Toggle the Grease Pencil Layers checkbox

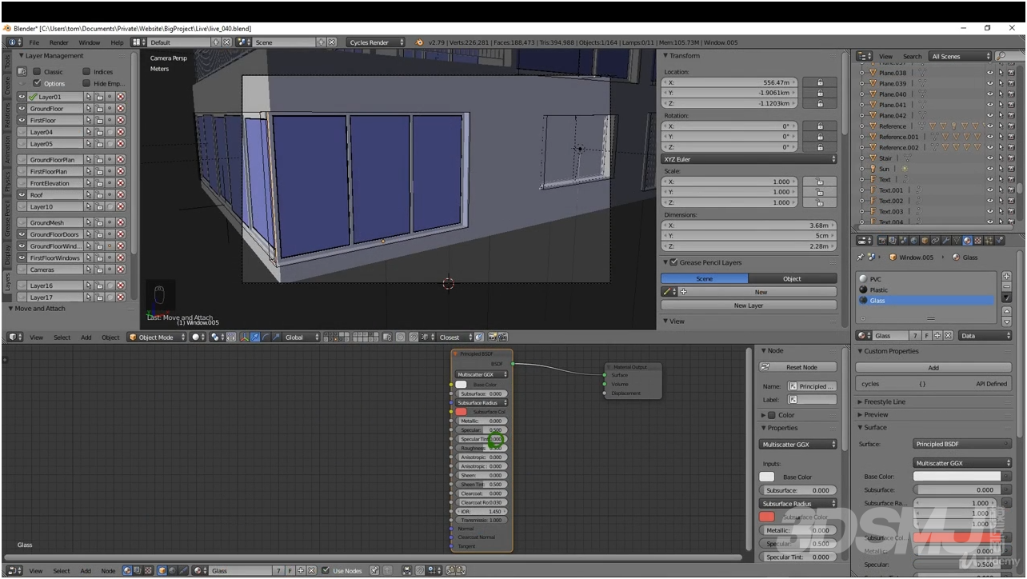[673, 262]
